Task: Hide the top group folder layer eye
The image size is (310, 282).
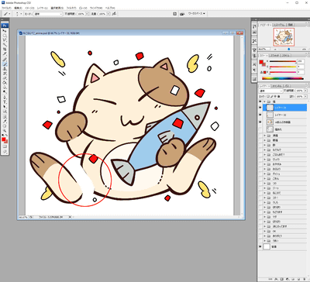Action: 260,101
